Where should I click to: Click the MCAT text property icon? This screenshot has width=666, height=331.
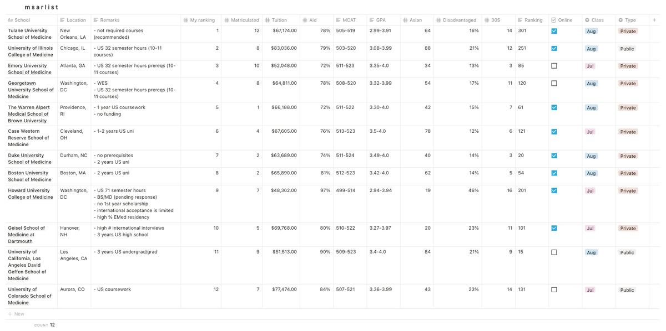[x=338, y=20]
